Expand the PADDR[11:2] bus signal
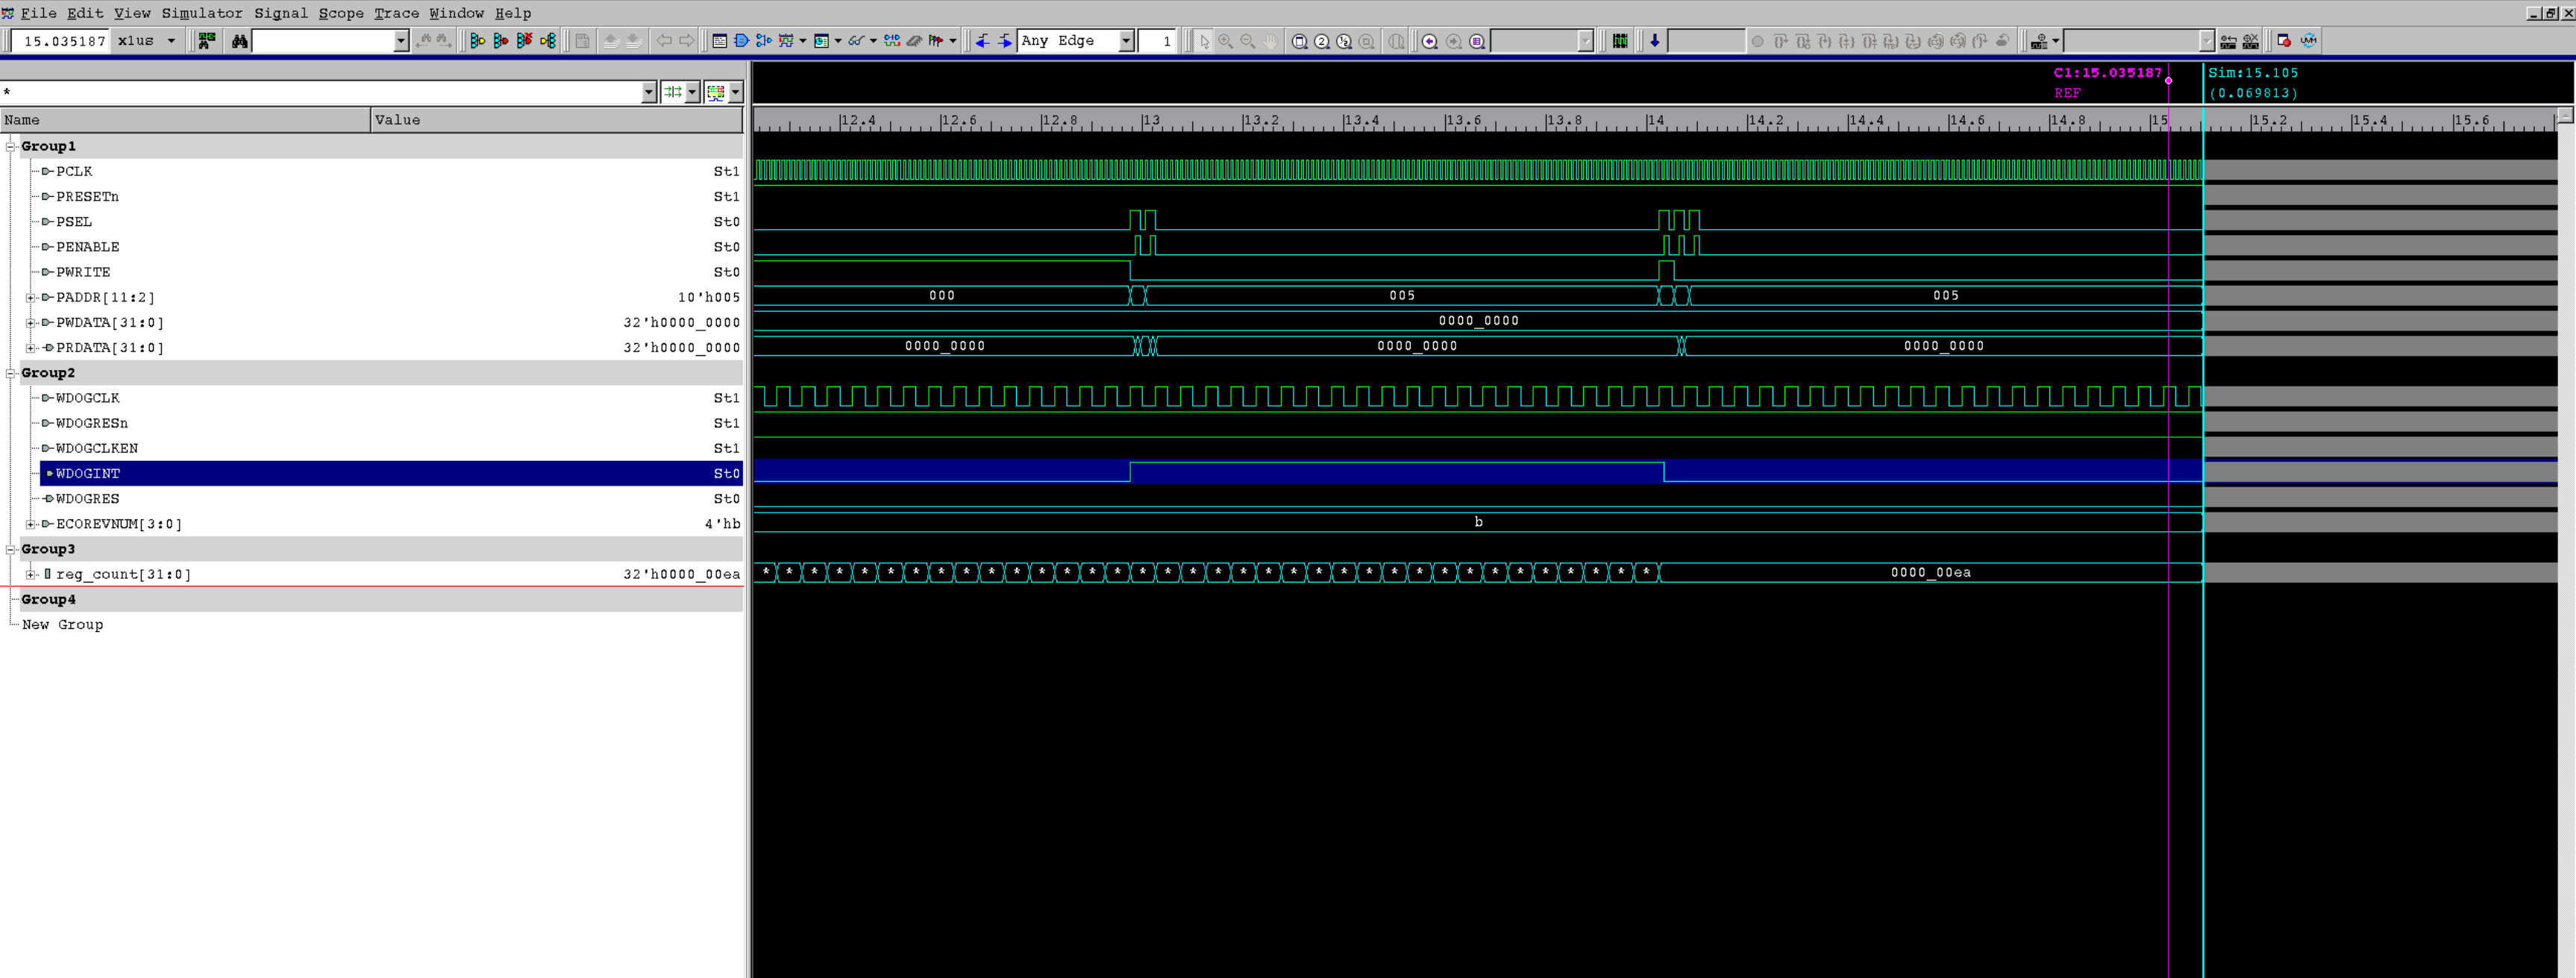This screenshot has width=2576, height=978. (30, 298)
